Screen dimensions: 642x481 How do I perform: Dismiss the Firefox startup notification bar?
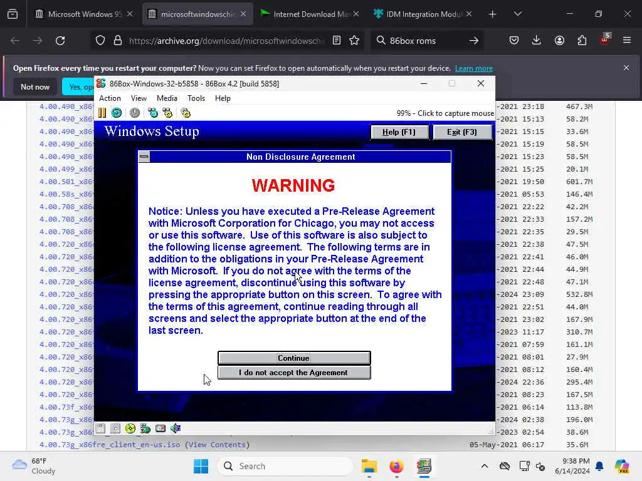pos(626,68)
